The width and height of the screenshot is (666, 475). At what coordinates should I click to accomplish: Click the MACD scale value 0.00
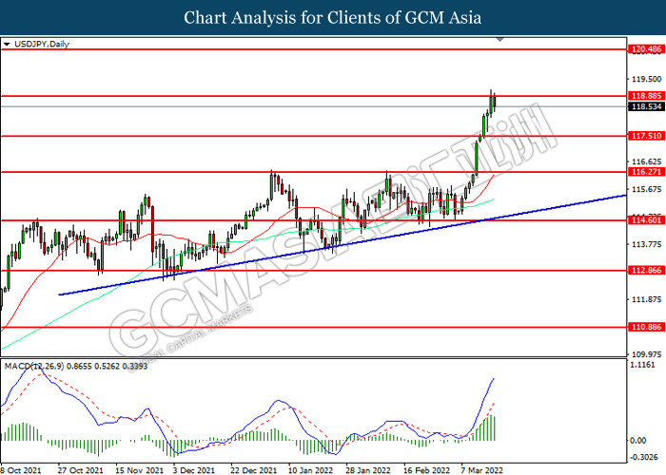[638, 441]
